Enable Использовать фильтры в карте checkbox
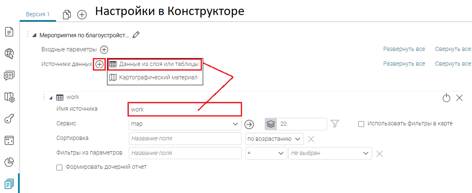This screenshot has width=472, height=193. tap(361, 124)
